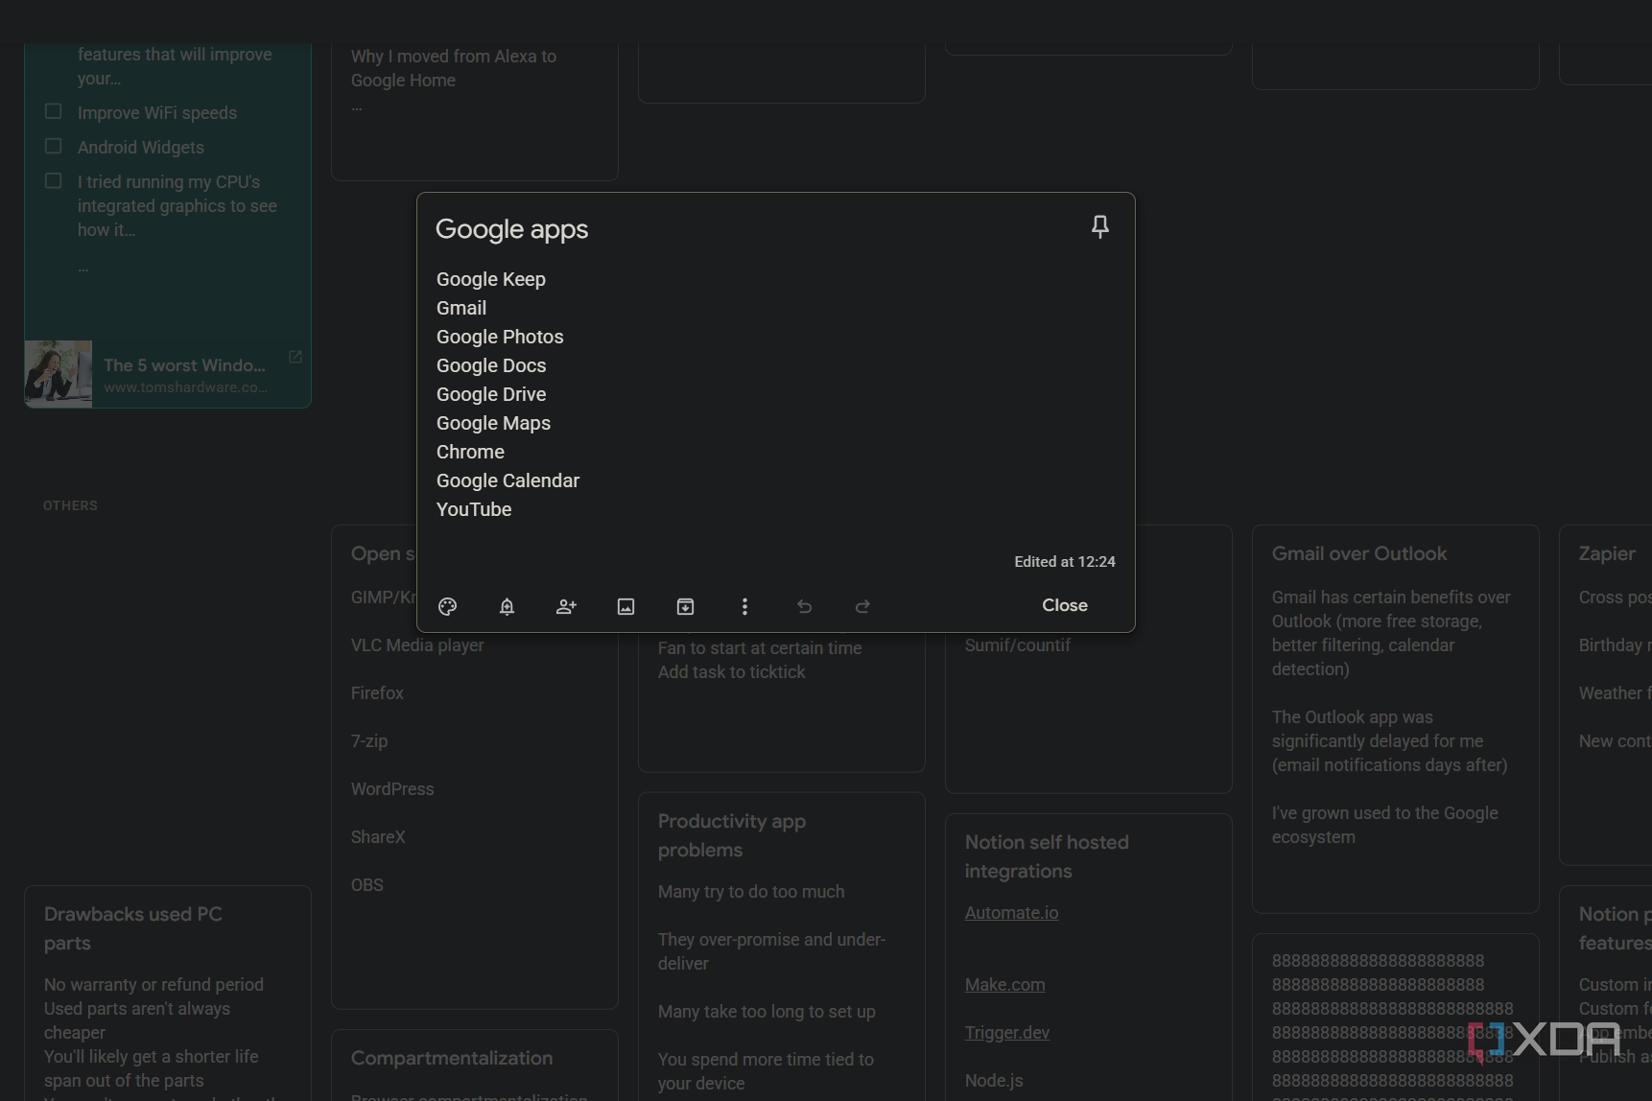Open the Drawbacks used PC parts note
The image size is (1652, 1101).
tap(168, 994)
